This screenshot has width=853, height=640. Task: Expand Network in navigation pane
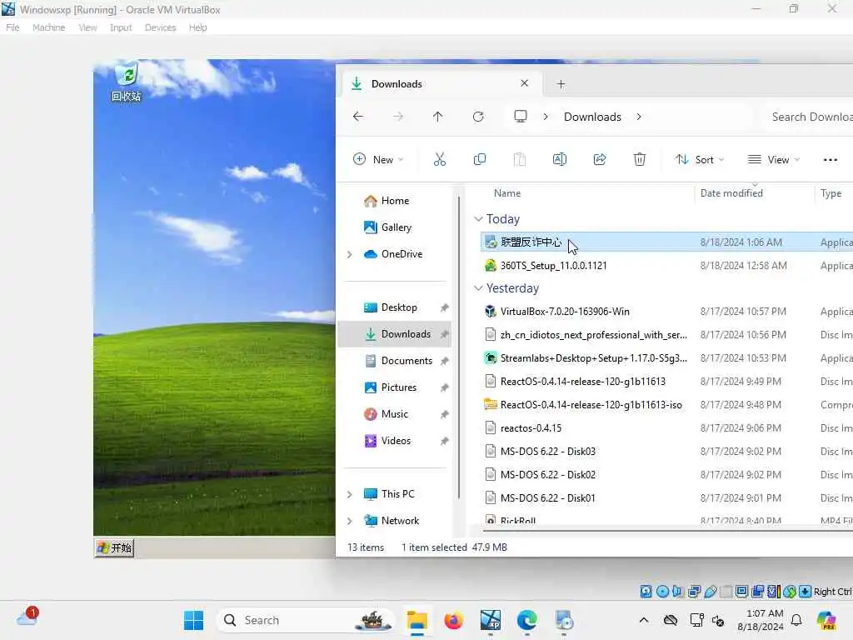pos(349,521)
